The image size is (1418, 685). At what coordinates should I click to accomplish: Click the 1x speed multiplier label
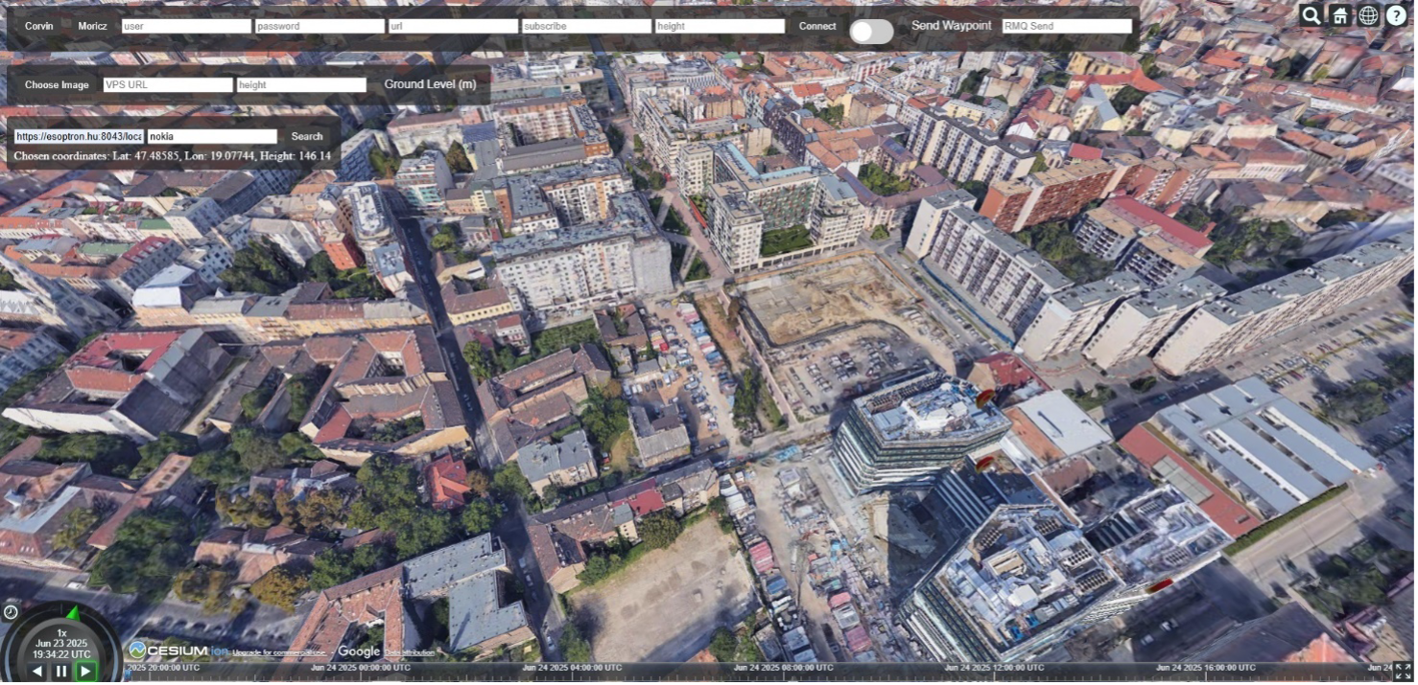61,632
